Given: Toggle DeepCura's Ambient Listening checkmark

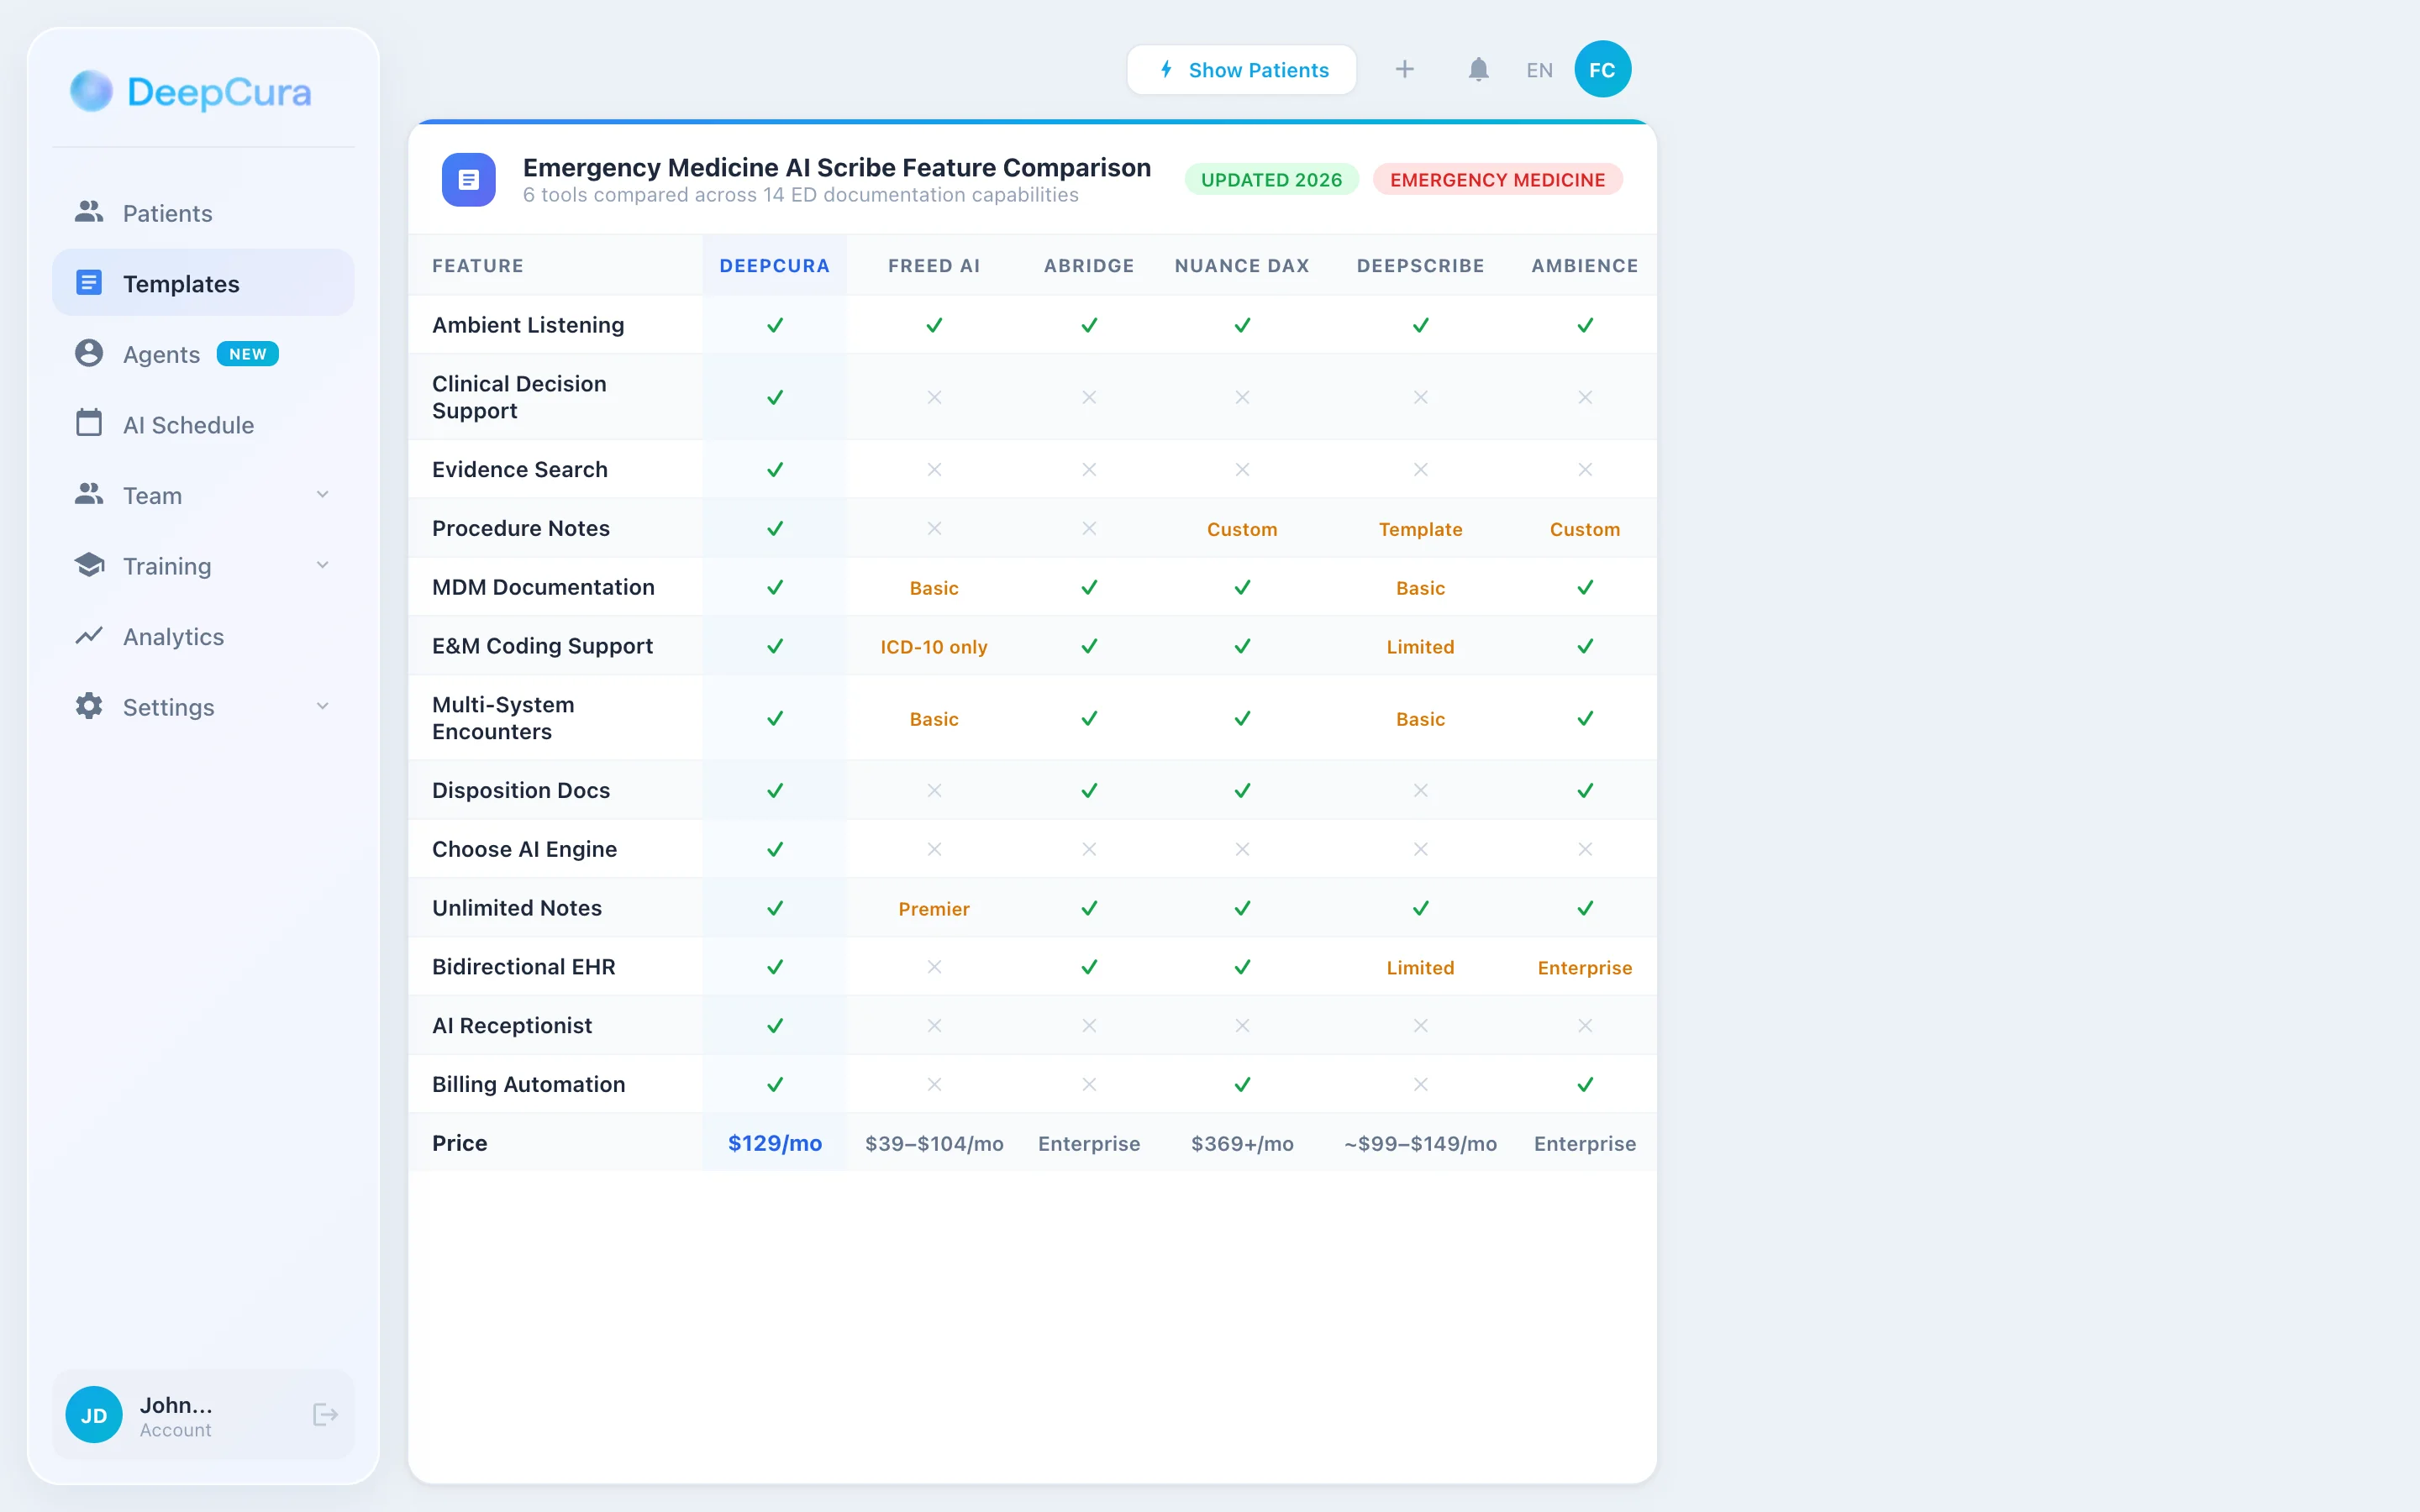Looking at the screenshot, I should coord(775,324).
